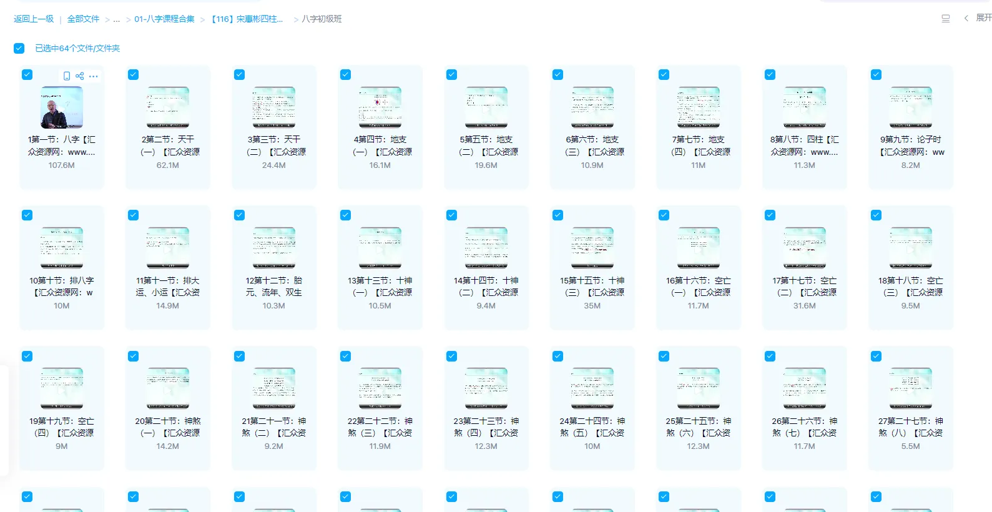Uncheck the checkbox on file 2第二节：天干
Image resolution: width=992 pixels, height=512 pixels.
pyautogui.click(x=133, y=74)
